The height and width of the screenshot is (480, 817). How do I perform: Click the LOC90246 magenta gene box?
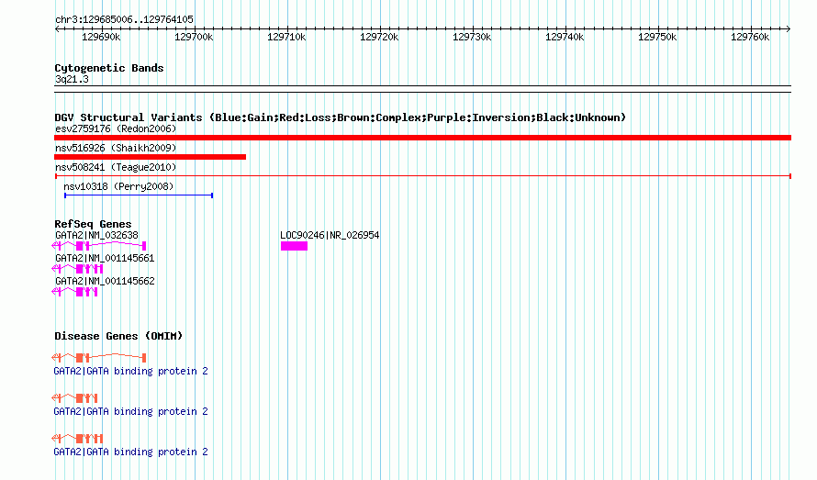click(294, 246)
